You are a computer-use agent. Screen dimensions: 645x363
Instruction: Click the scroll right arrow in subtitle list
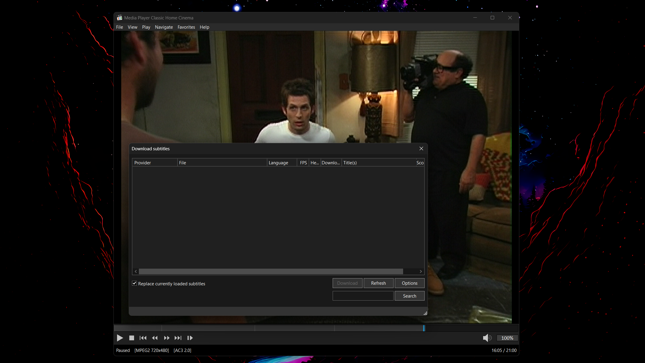pyautogui.click(x=421, y=271)
